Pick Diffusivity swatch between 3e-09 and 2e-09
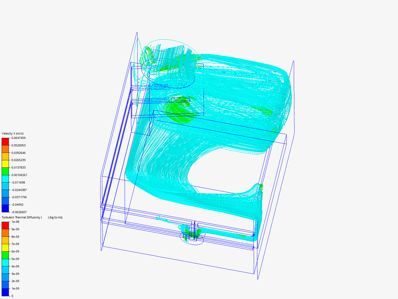Viewport: 398px width, 299px height. point(5,277)
